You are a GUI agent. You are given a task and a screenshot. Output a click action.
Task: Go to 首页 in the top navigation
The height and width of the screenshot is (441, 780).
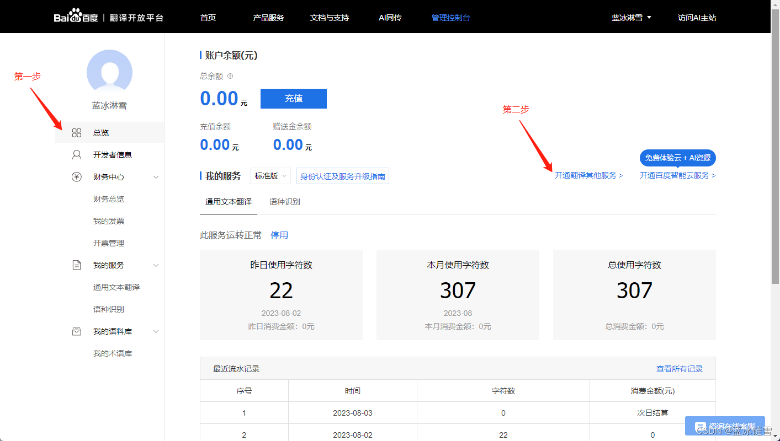(208, 18)
